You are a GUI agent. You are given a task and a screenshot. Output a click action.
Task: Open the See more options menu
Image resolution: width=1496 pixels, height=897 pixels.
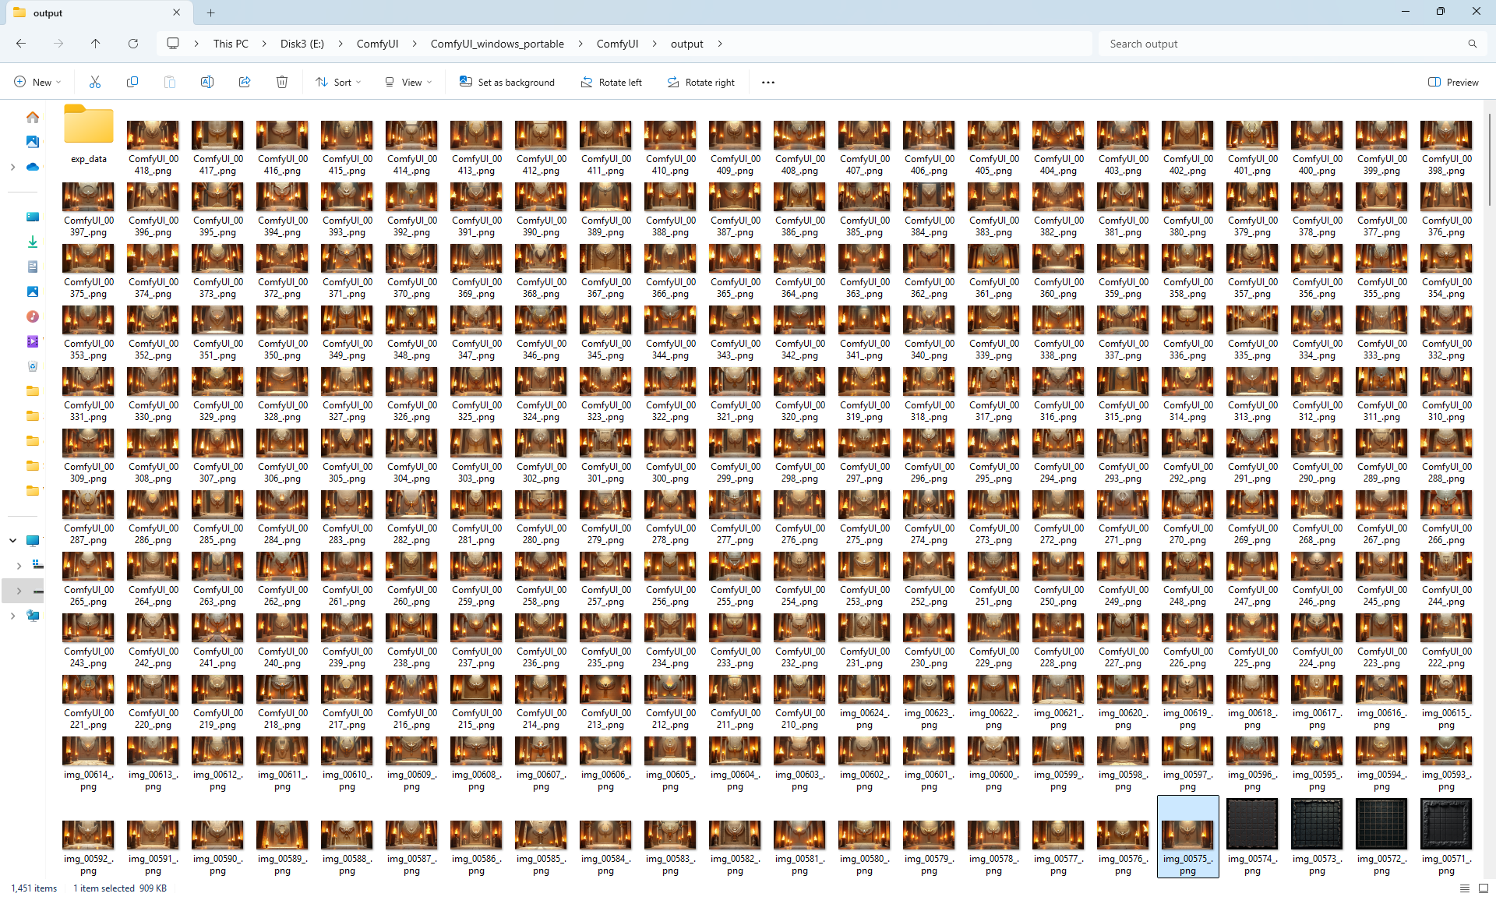point(768,82)
